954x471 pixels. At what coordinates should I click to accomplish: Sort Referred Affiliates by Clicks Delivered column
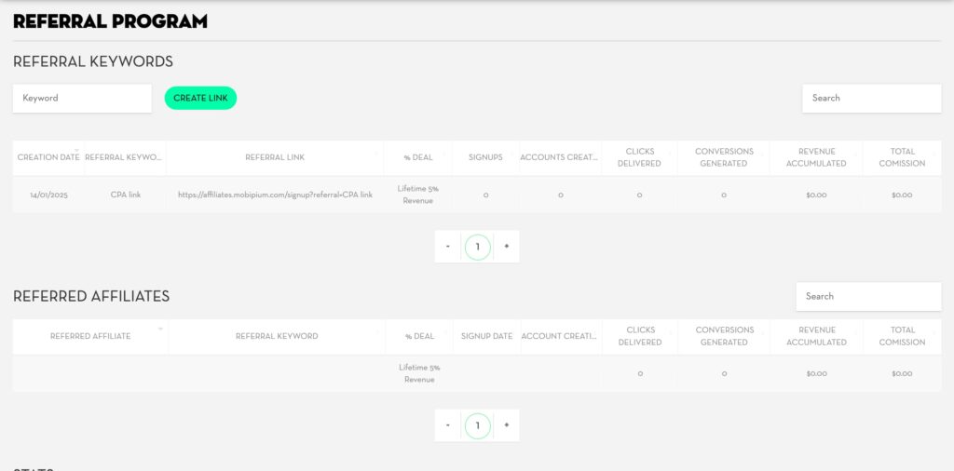pyautogui.click(x=640, y=336)
